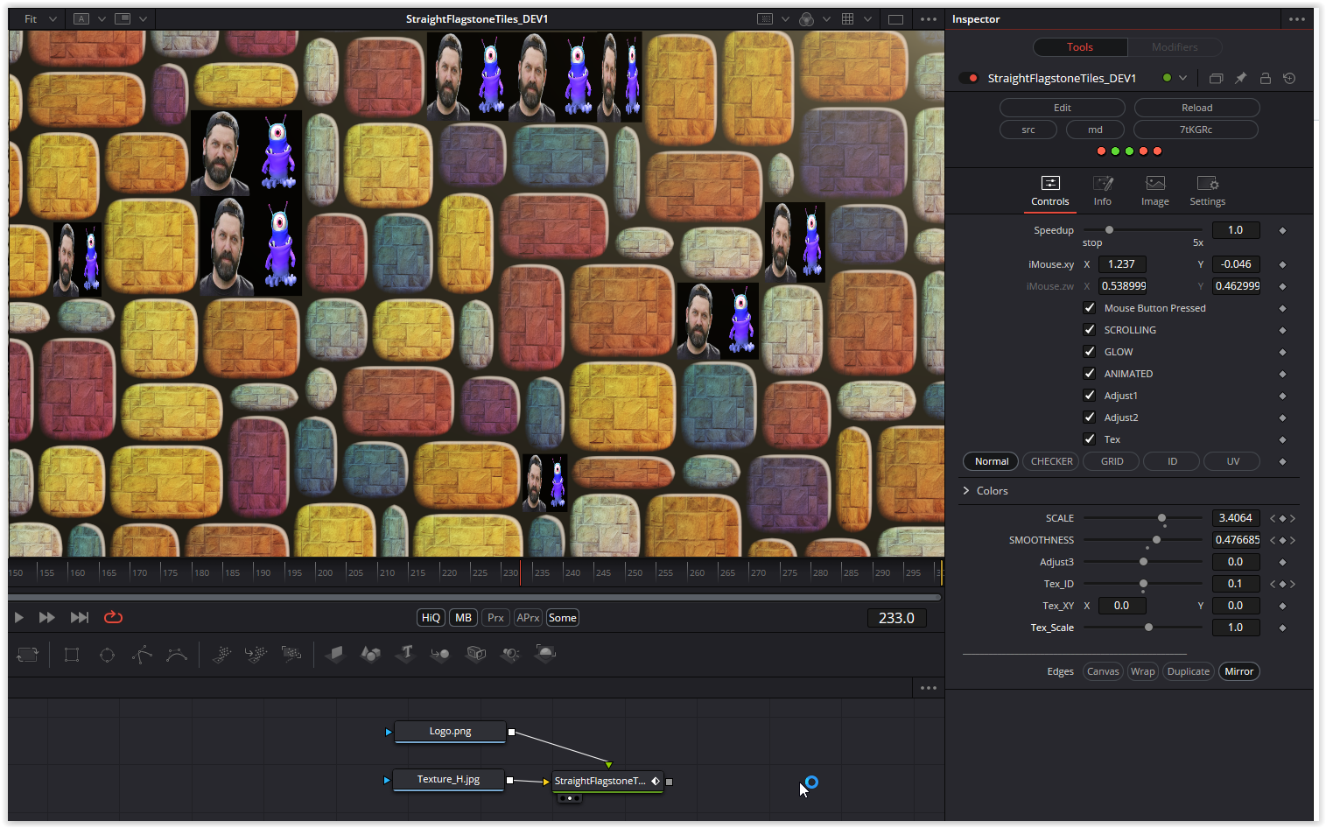This screenshot has height=828, width=1326.
Task: Click the SMOOTHNESS slider handle
Action: [x=1156, y=540]
